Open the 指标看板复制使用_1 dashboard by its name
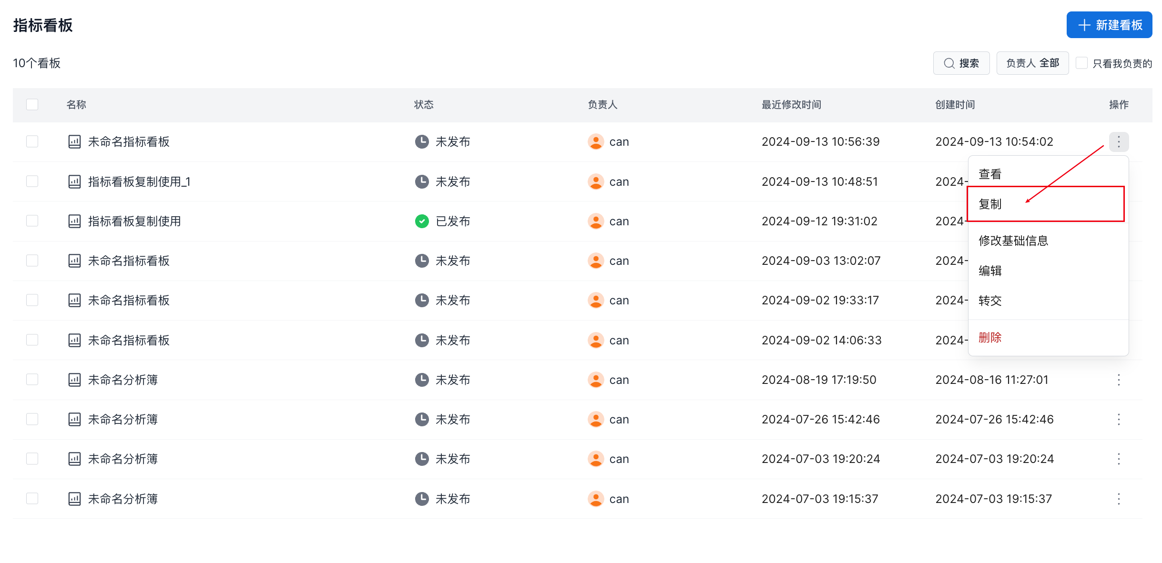Screen dimensions: 1162x563 pos(139,181)
